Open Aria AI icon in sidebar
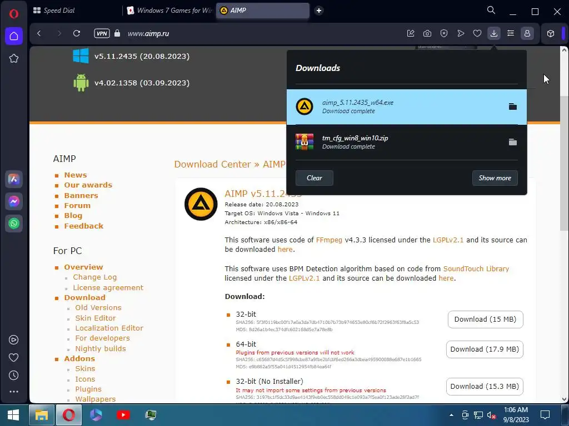Screen dimensions: 569x426 tap(14, 179)
